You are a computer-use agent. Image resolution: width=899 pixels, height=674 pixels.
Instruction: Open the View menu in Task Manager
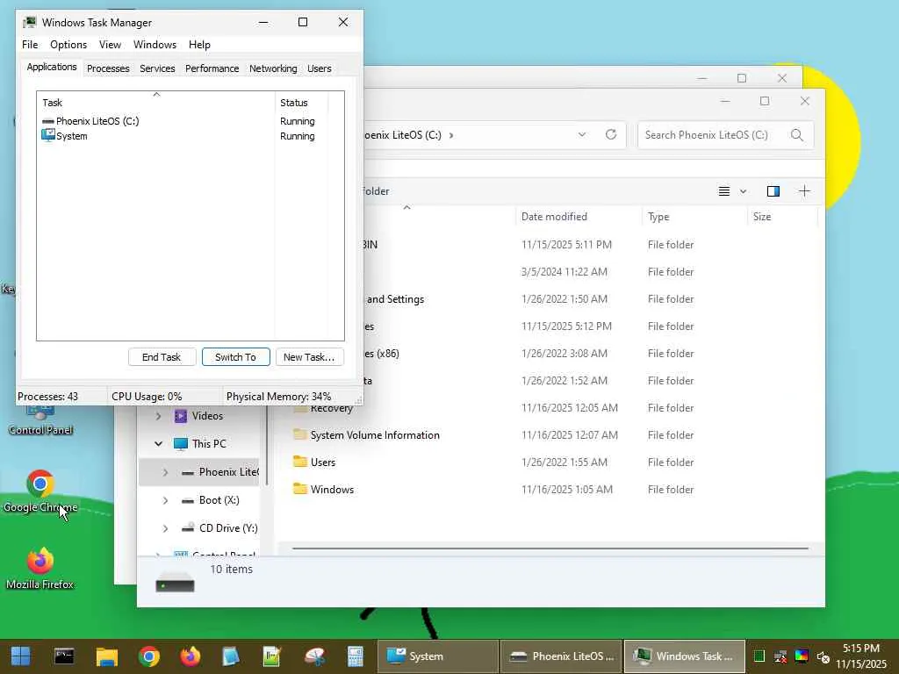(110, 45)
